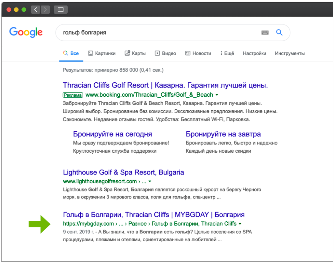
Task: Open the Lighthouse Golf & Spa Resort result
Action: click(x=123, y=173)
